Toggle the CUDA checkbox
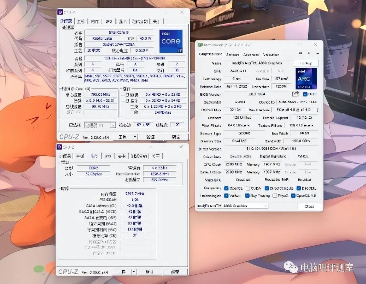The width and height of the screenshot is (366, 284). tap(248, 188)
